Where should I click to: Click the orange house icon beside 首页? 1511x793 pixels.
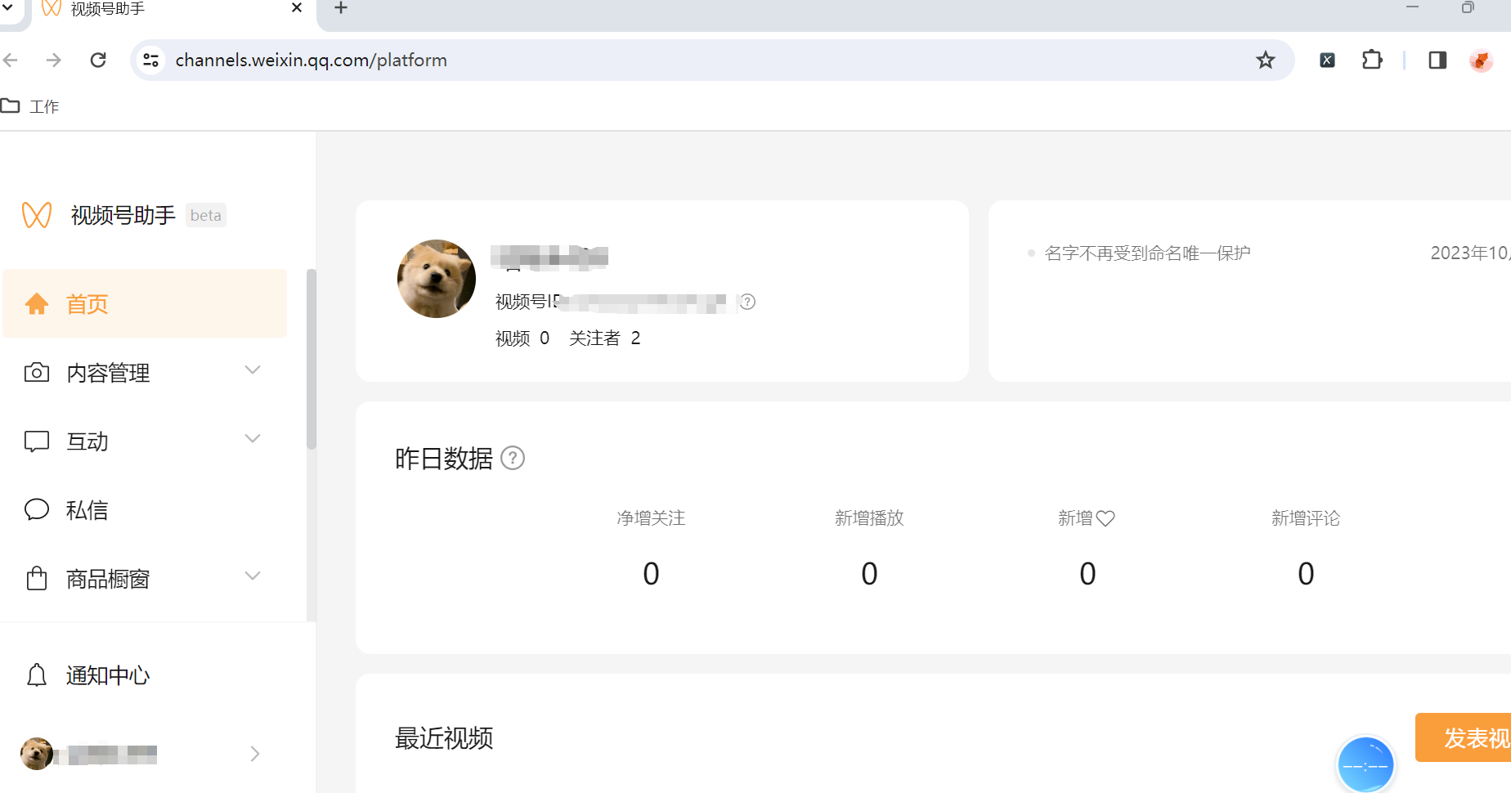tap(37, 304)
